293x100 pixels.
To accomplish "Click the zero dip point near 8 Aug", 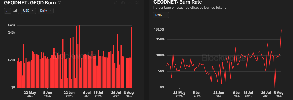I will pos(275,87).
